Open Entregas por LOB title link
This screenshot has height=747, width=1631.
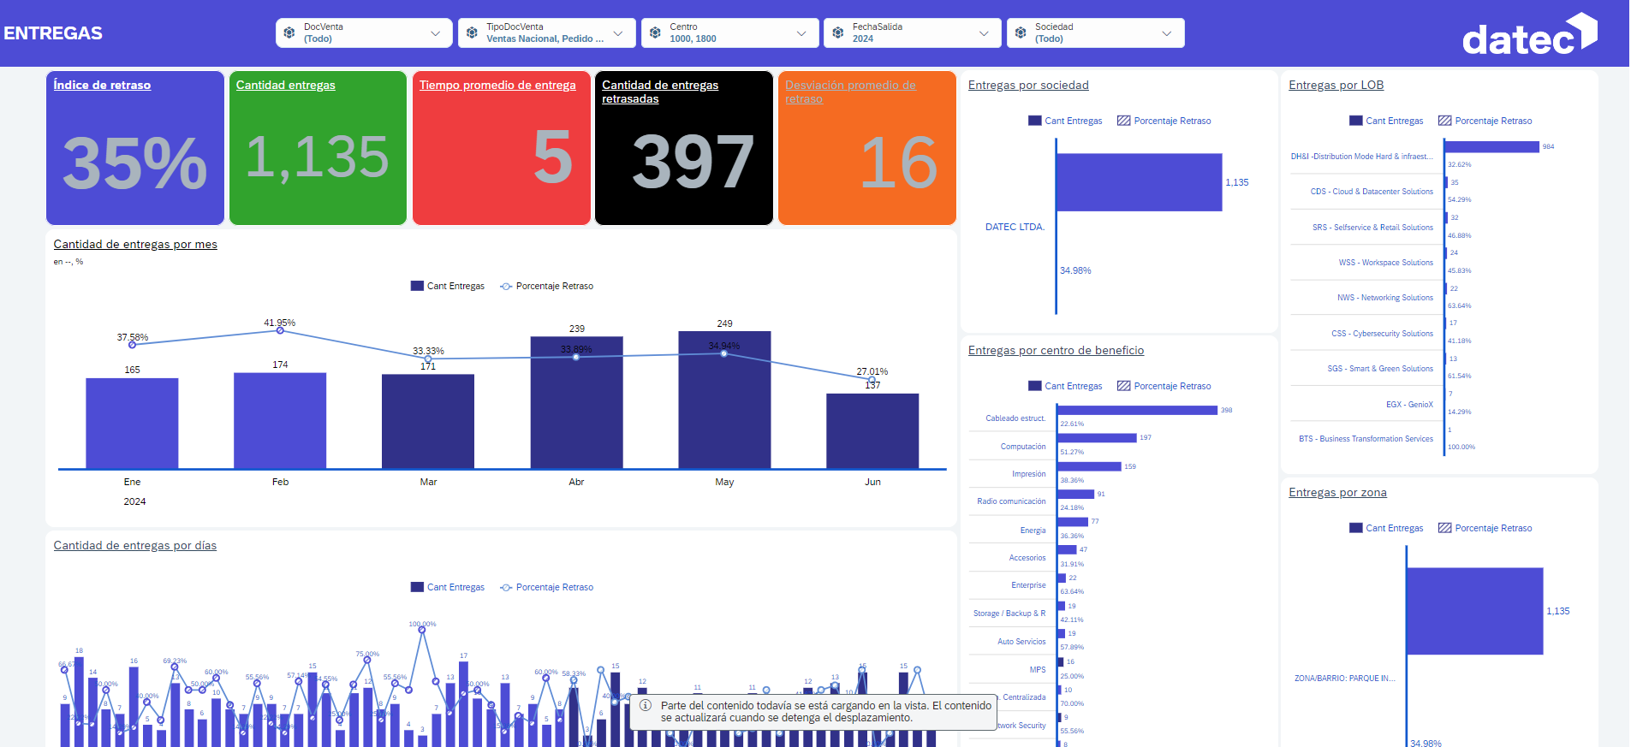click(x=1336, y=85)
